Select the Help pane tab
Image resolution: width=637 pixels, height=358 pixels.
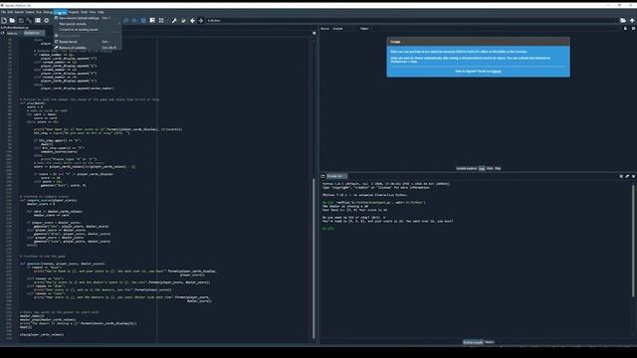click(x=482, y=168)
